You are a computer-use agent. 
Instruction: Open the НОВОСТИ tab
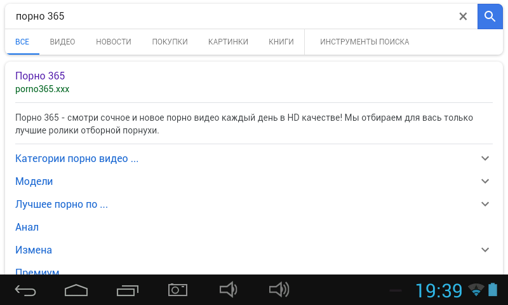coord(114,42)
